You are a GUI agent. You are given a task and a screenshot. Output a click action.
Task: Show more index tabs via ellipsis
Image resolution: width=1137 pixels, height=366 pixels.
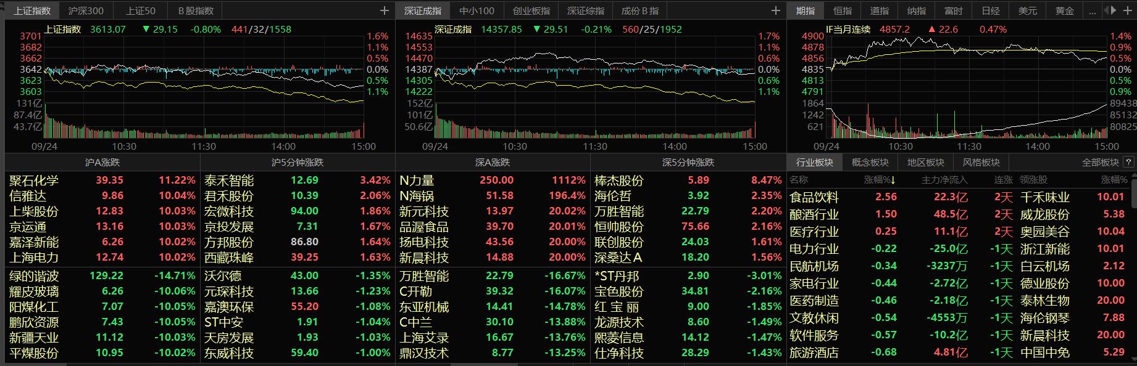1093,10
